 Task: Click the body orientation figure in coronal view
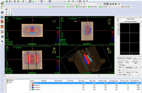click(54, 50)
